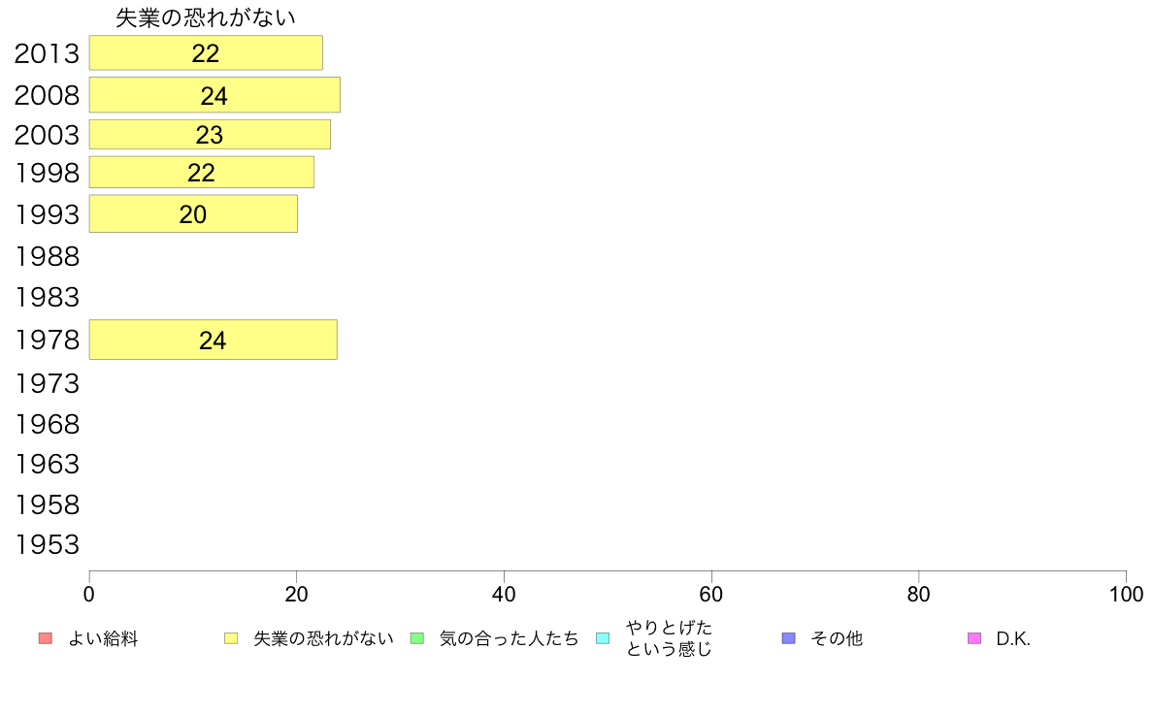1153x714 pixels.
Task: Click the blue その他 legend swatch
Action: click(789, 638)
